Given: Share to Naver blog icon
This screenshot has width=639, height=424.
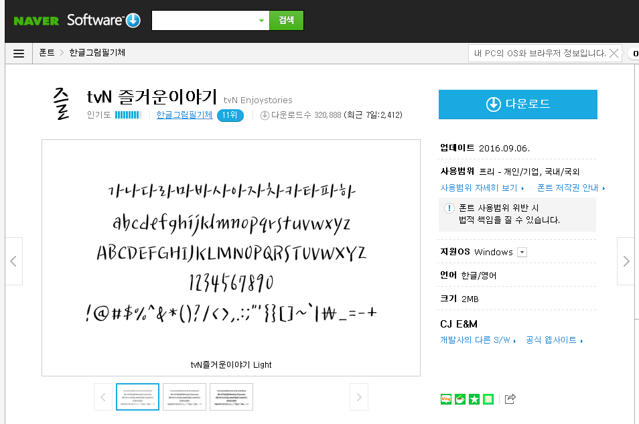Looking at the screenshot, I should (446, 399).
